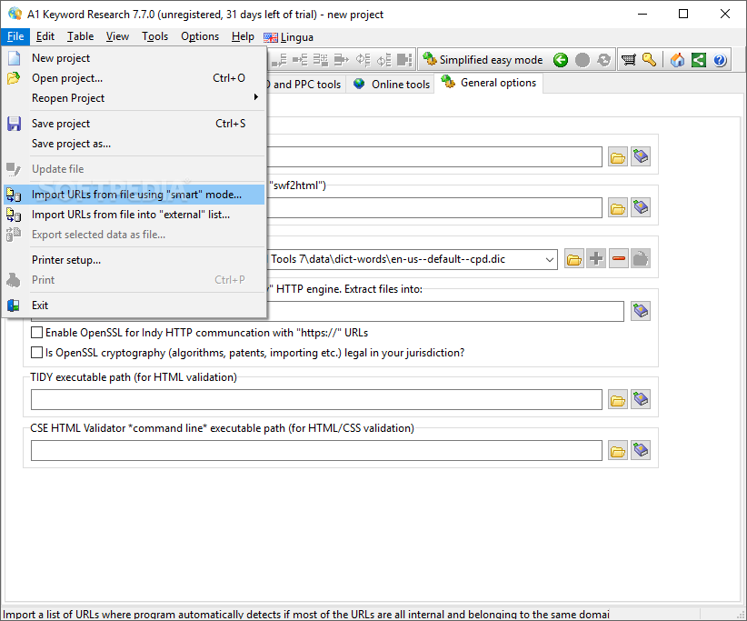Select Import URLs into external list
747x621 pixels.
135,215
